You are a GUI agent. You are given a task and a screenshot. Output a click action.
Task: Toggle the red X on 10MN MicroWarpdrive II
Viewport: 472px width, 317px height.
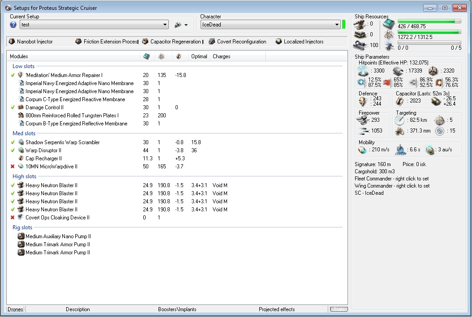point(13,167)
